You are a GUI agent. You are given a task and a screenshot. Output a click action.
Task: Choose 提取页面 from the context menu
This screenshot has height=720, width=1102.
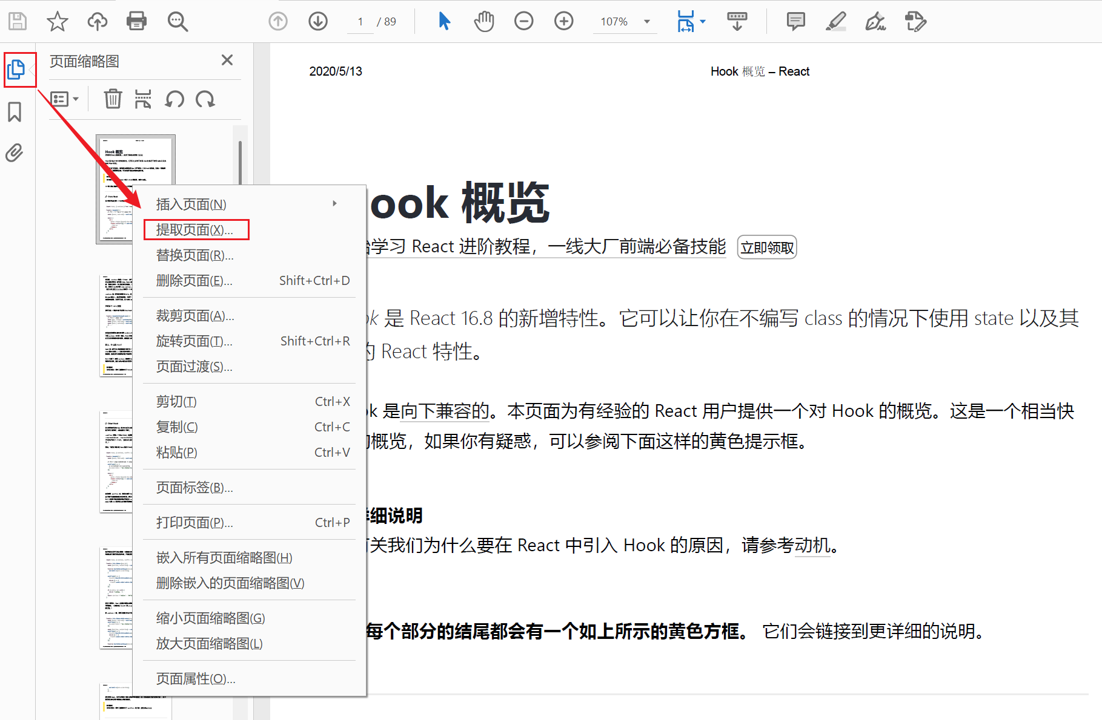(x=193, y=229)
